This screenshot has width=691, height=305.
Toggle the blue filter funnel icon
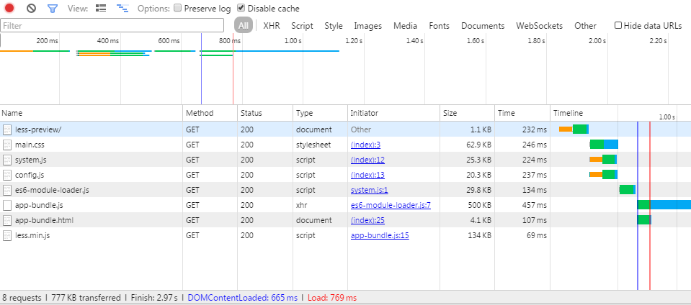coord(52,9)
